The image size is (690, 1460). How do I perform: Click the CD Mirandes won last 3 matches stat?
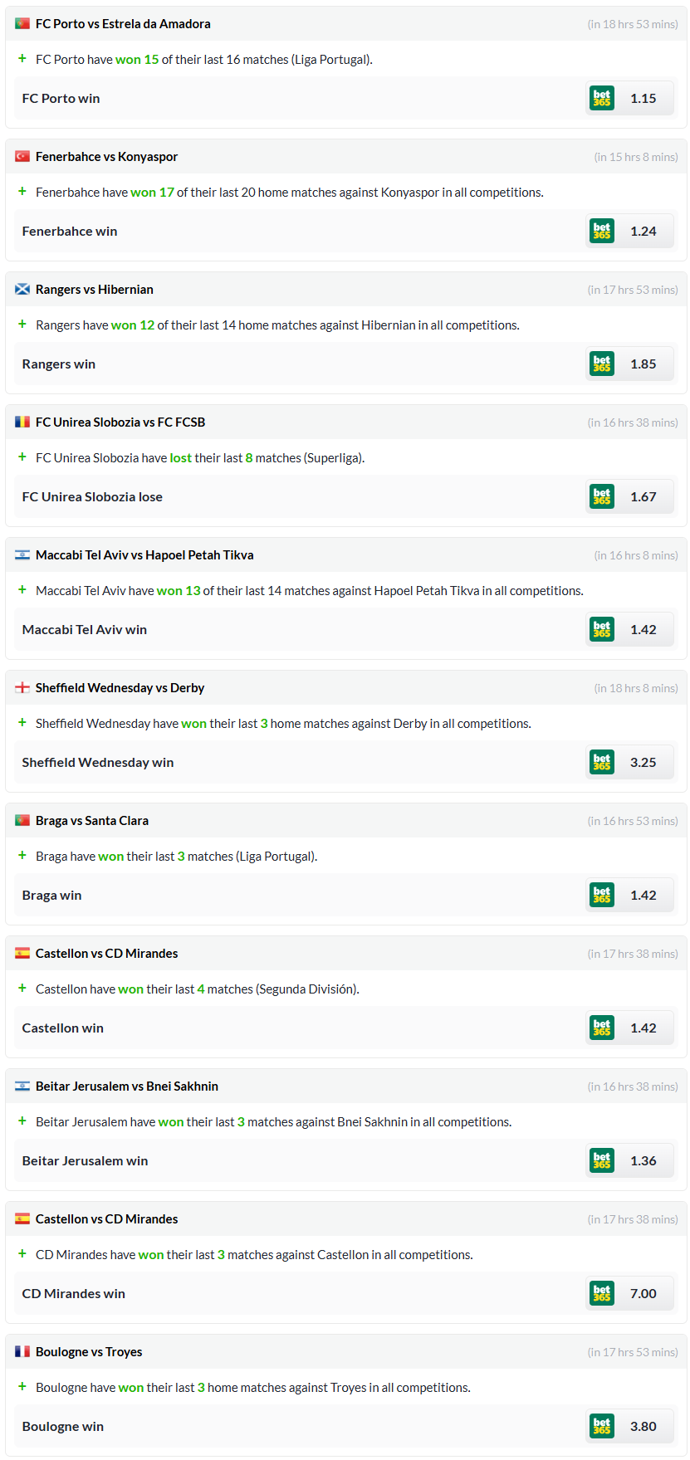[254, 1255]
